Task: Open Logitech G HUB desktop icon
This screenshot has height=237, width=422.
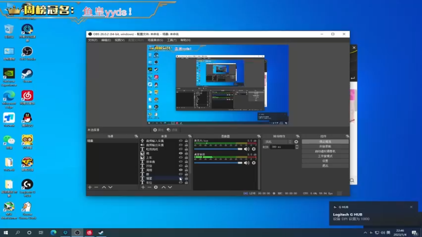Action: pyautogui.click(x=27, y=188)
